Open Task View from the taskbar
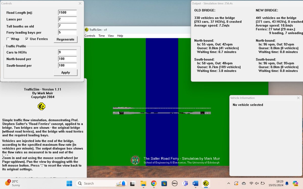The height and width of the screenshot is (189, 303). (x=132, y=183)
